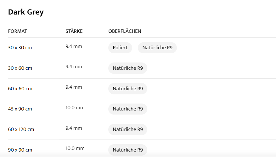Click the "Dark Grey" heading
The height and width of the screenshot is (161, 276).
click(x=26, y=12)
